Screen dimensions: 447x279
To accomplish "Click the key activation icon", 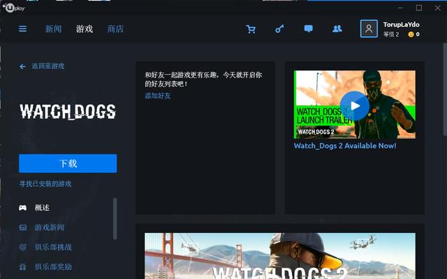I will click(279, 29).
